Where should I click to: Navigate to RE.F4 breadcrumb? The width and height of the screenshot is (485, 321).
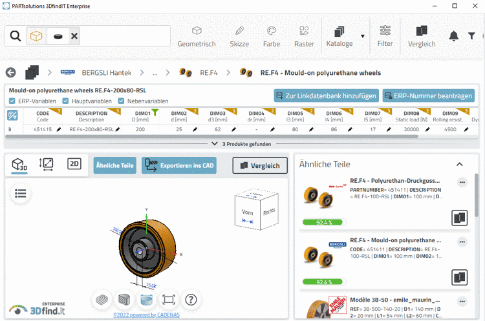(x=209, y=73)
